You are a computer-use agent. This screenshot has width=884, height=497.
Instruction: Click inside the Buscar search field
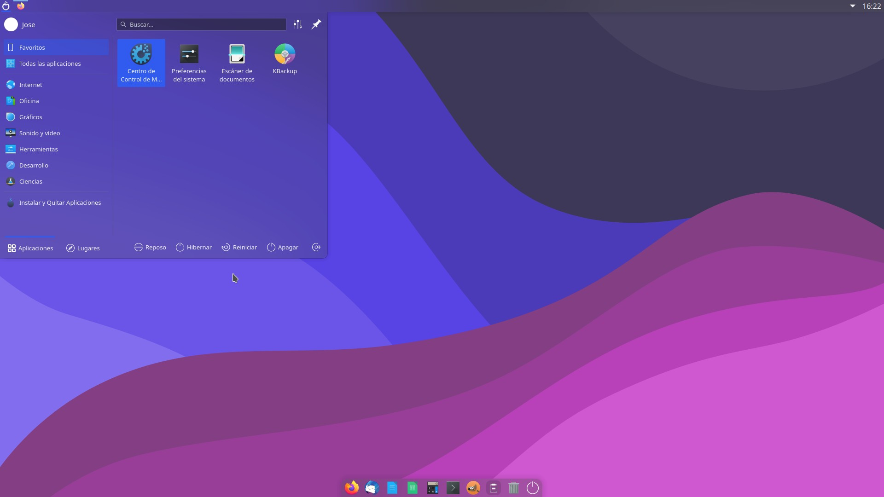coord(201,24)
